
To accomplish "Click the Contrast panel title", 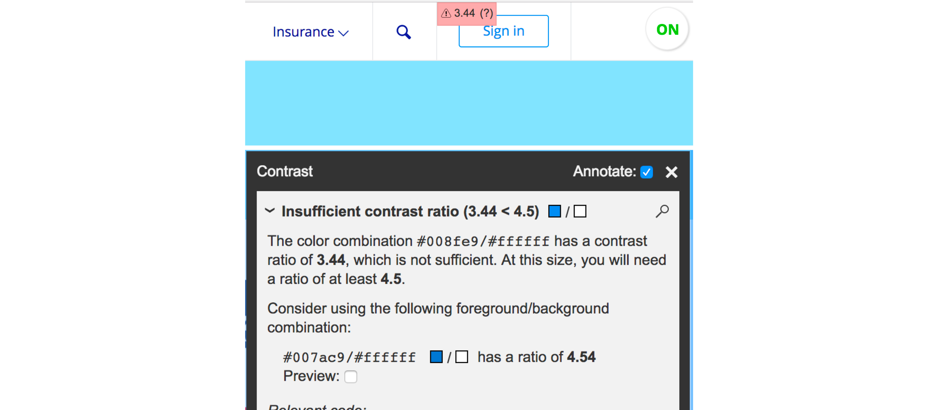I will point(285,171).
